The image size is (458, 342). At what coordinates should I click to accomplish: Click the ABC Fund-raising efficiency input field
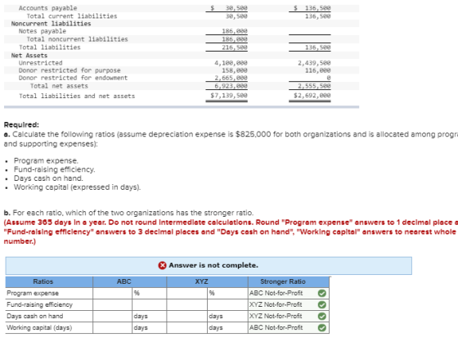tap(113, 304)
